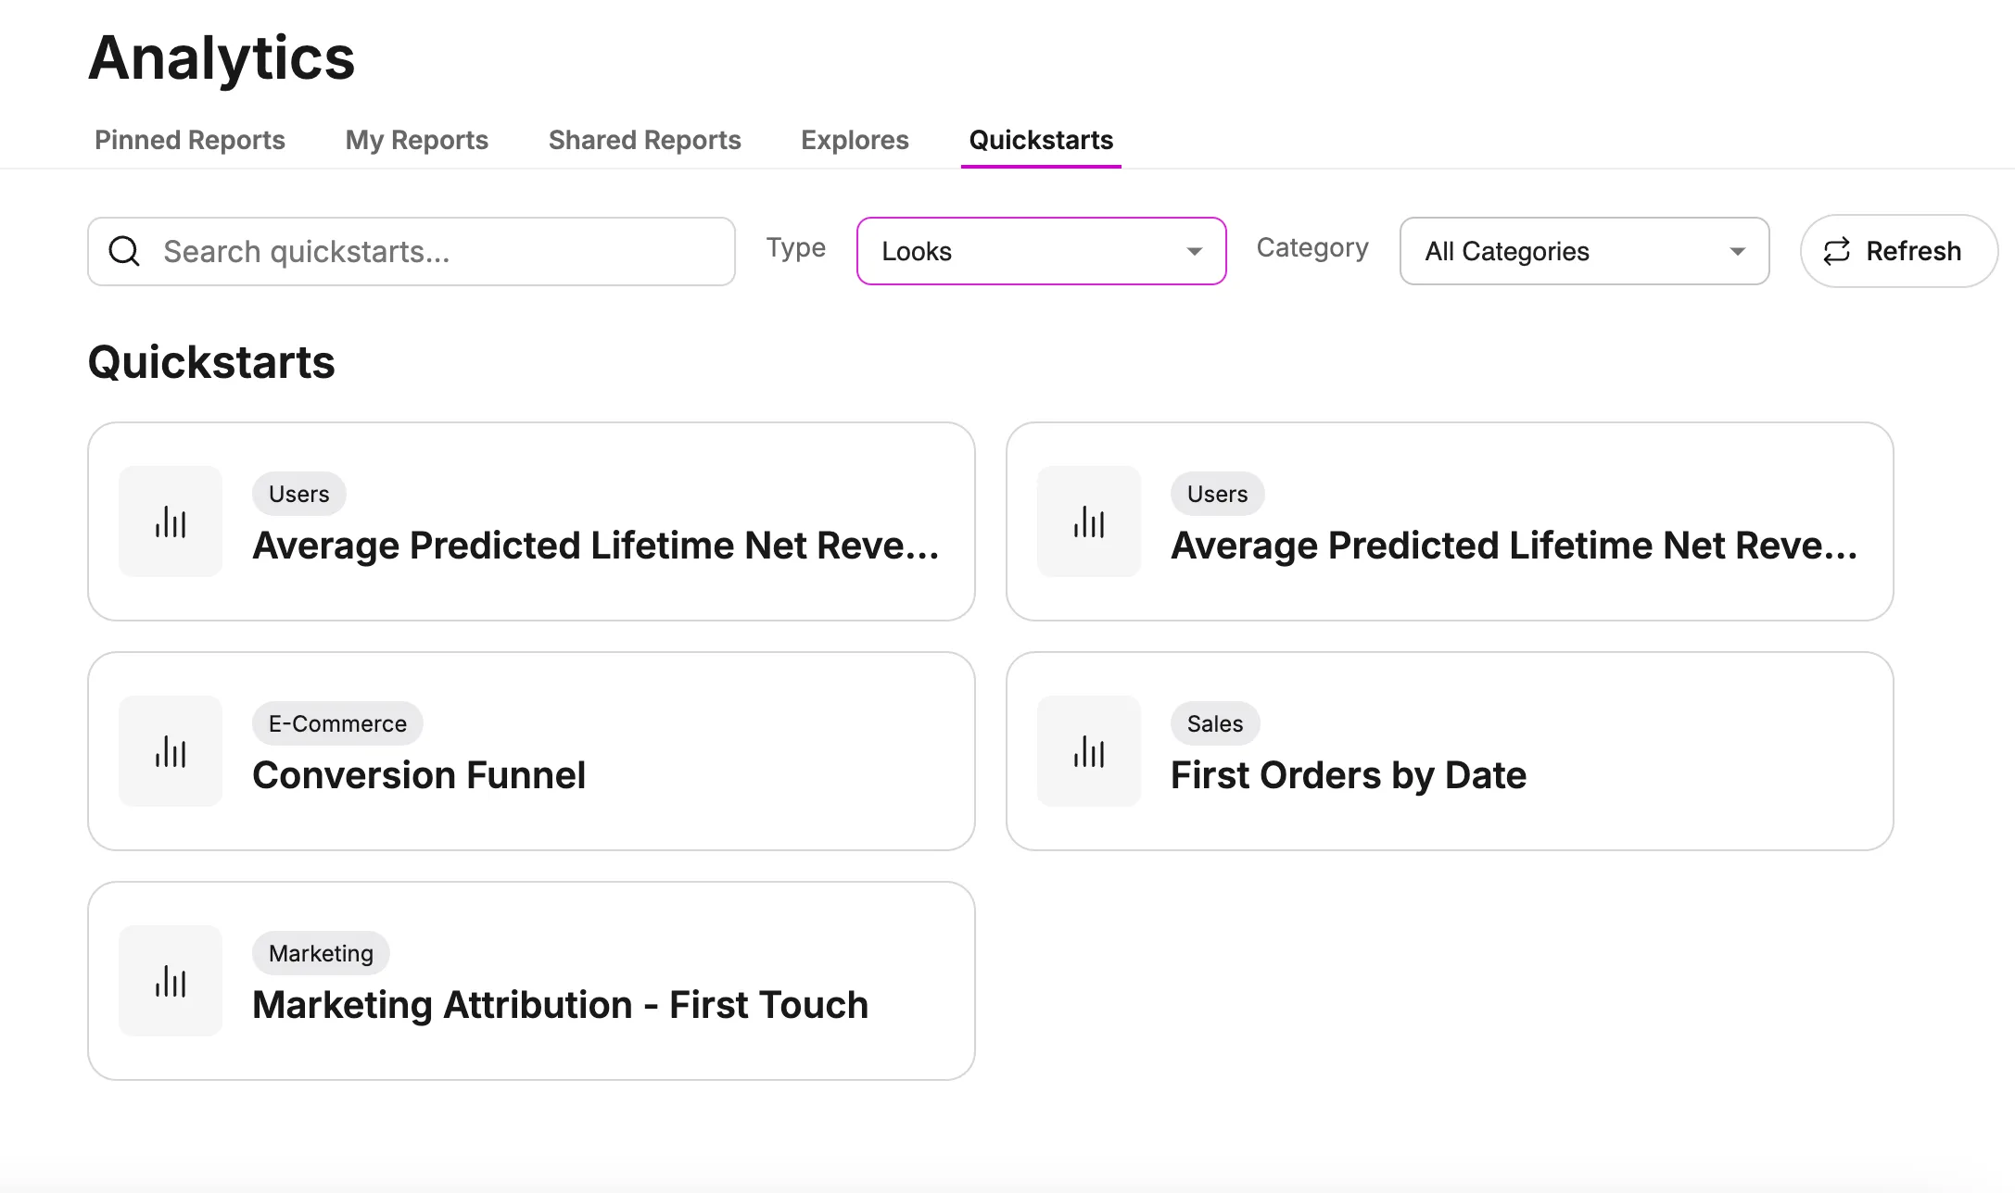Click the Sales category tag
Viewport: 2015px width, 1193px height.
tap(1215, 723)
